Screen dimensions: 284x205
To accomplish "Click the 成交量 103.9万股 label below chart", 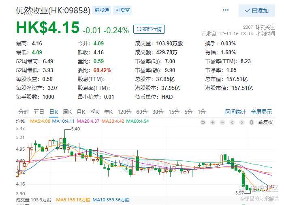I will [x=34, y=200].
